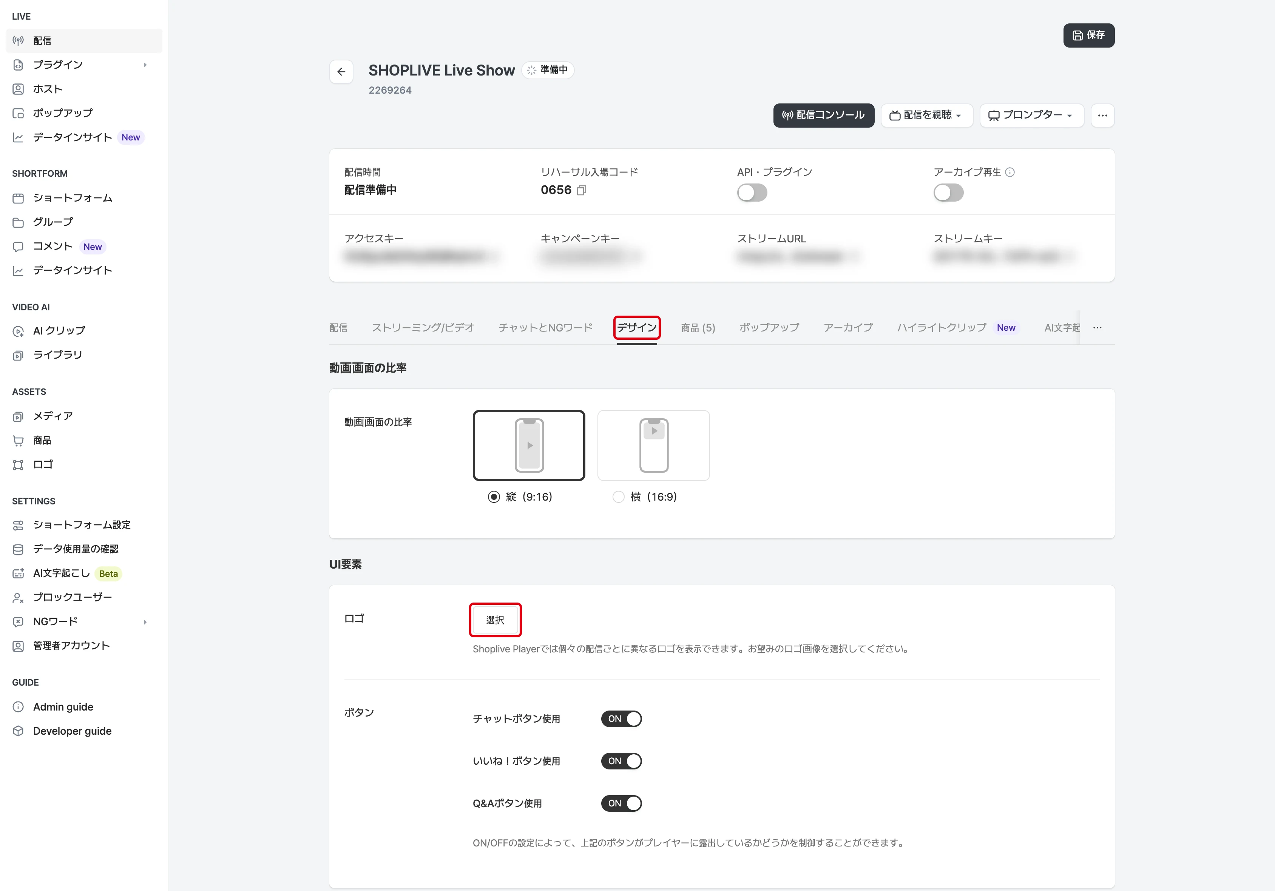
Task: Switch to the 商品 (5) tab
Action: coord(698,328)
